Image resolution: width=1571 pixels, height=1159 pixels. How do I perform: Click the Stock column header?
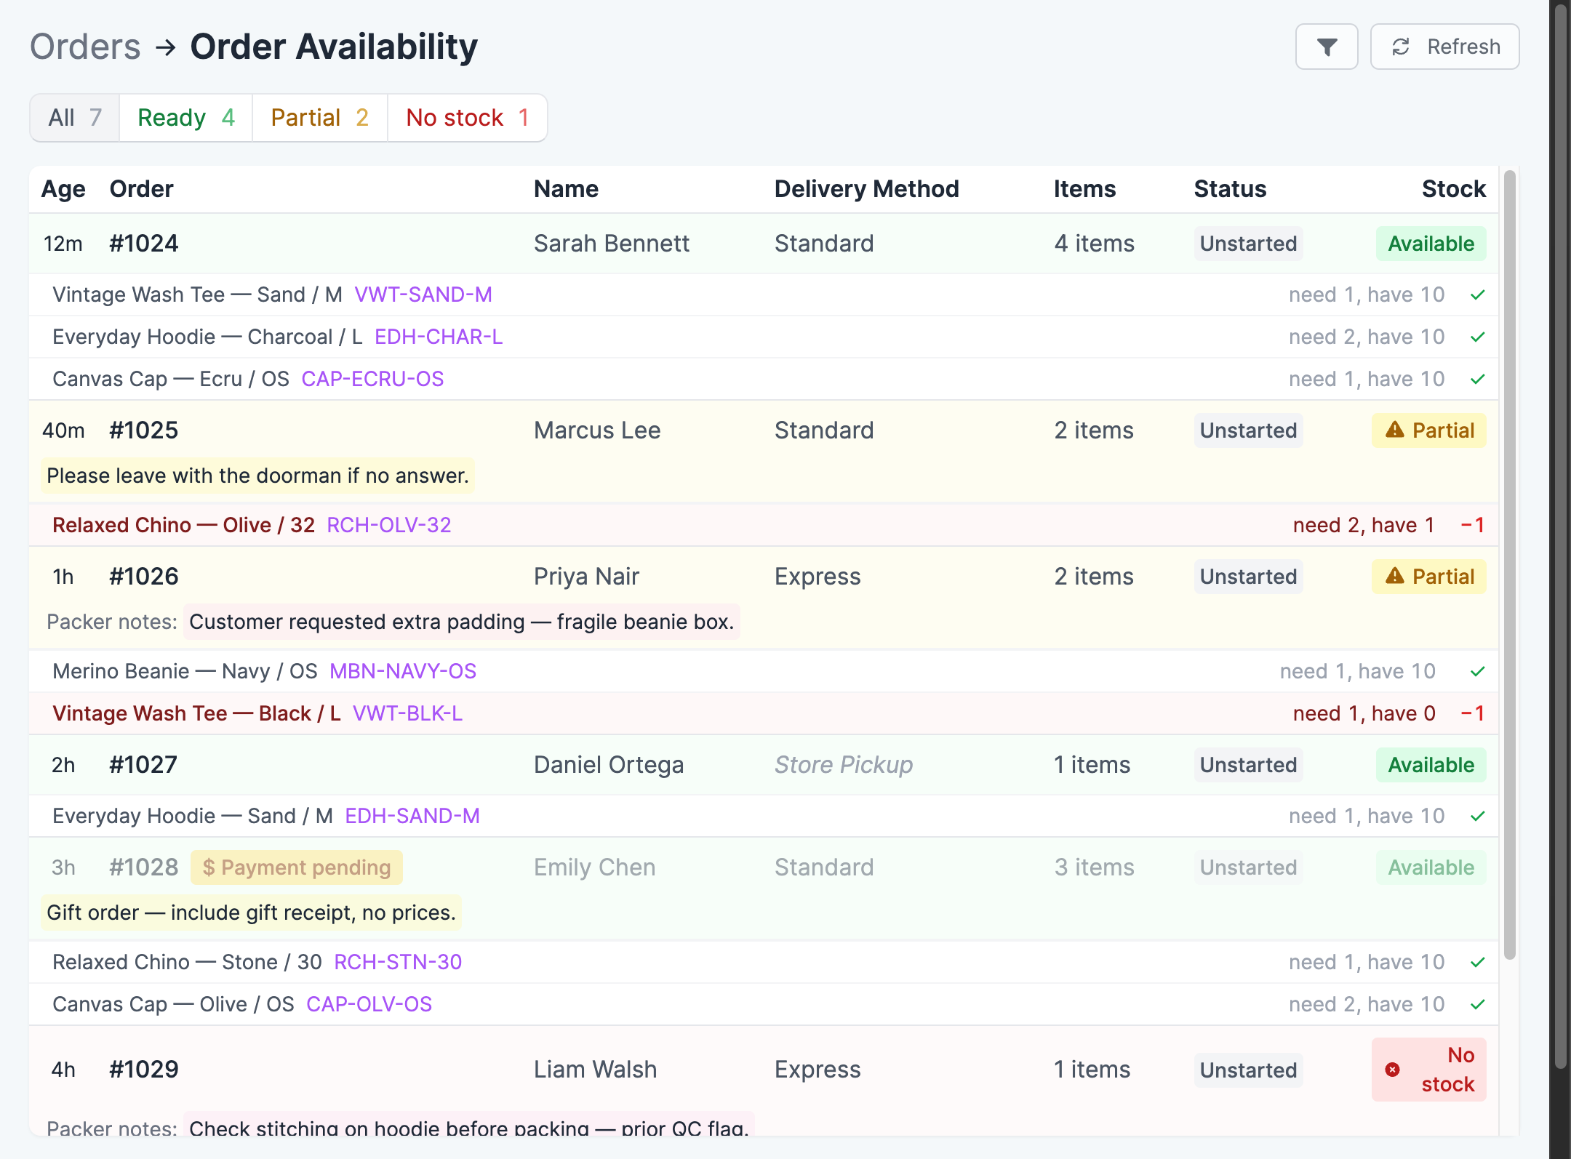point(1453,189)
